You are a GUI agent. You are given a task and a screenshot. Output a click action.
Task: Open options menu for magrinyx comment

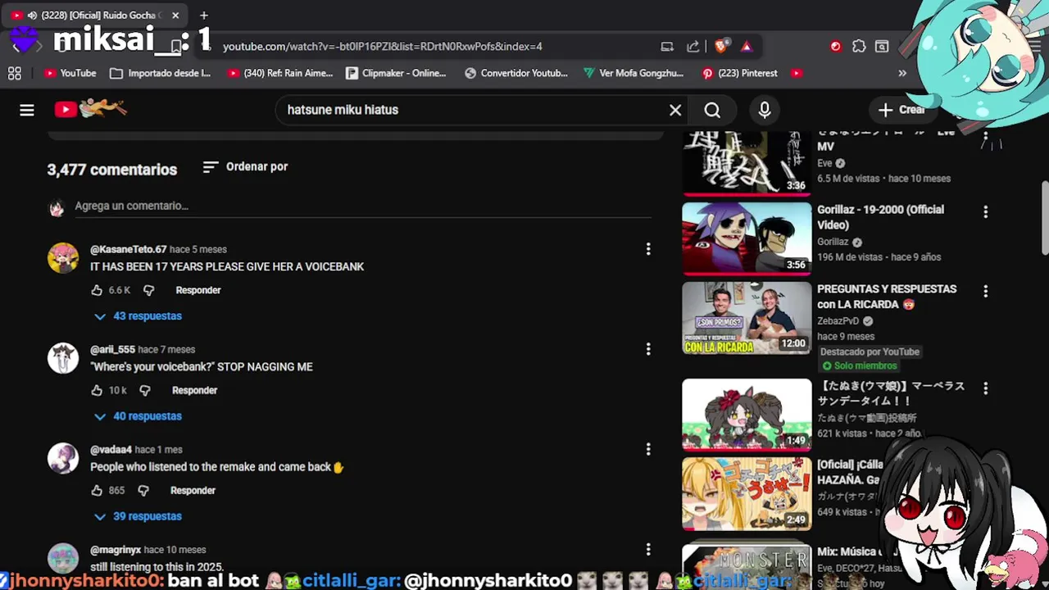[648, 549]
